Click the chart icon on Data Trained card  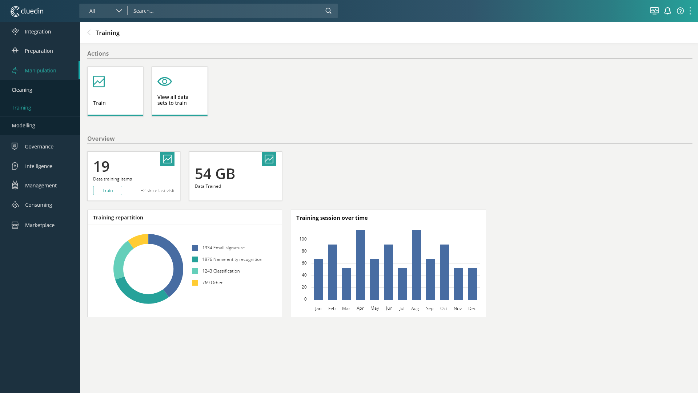click(269, 159)
